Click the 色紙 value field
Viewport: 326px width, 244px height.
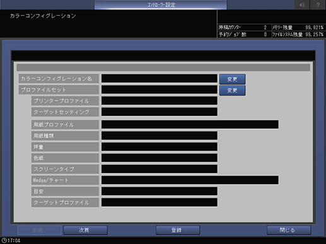point(160,158)
